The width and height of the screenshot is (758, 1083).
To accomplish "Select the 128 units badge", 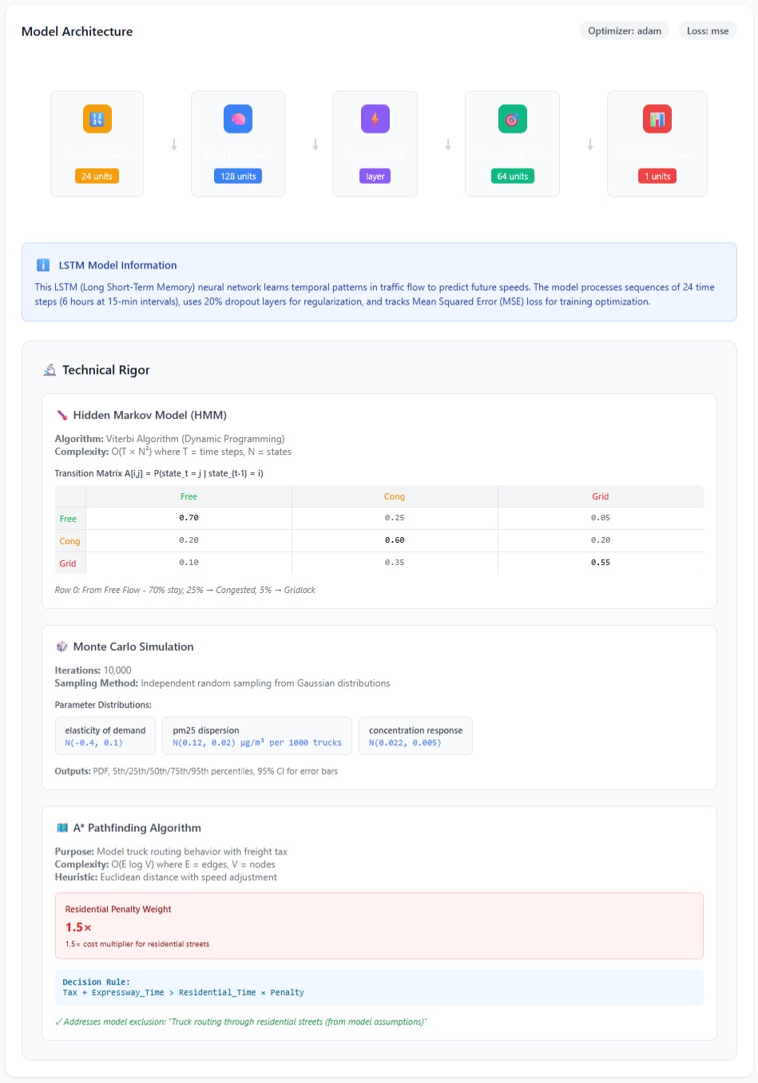I will pyautogui.click(x=238, y=177).
